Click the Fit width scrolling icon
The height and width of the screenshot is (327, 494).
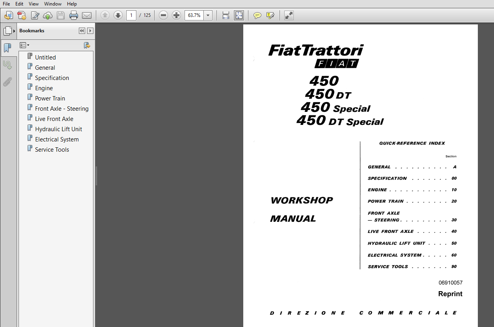(x=226, y=15)
